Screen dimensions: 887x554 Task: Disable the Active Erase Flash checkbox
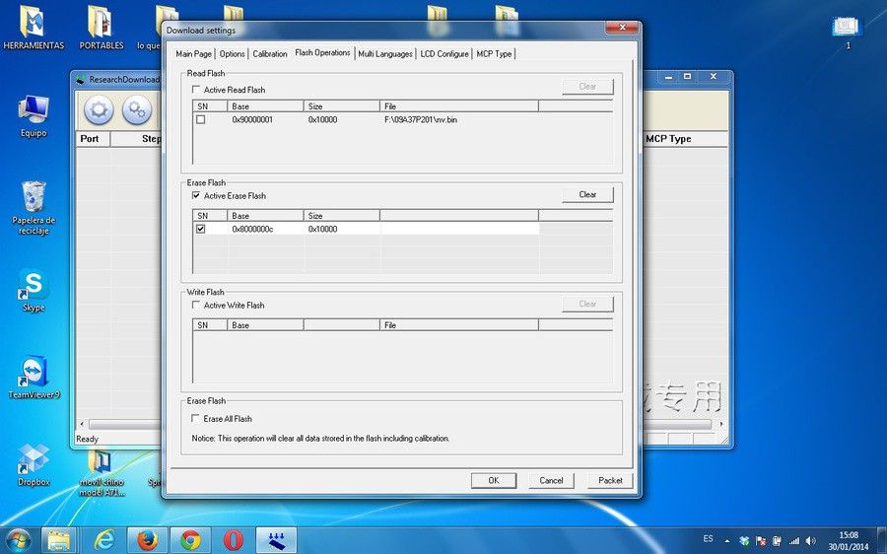click(196, 195)
